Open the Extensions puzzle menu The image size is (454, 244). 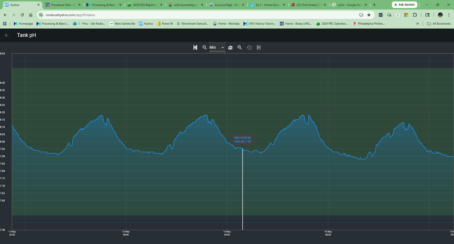[x=415, y=15]
